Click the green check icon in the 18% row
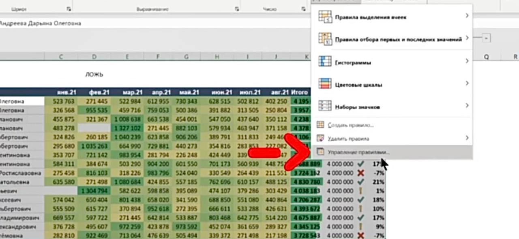The width and height of the screenshot is (519, 239). coord(360,200)
